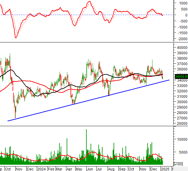Screen dimensions: 188x171
Task: Click the Sep label on the time axis
Action: [x=122, y=169]
